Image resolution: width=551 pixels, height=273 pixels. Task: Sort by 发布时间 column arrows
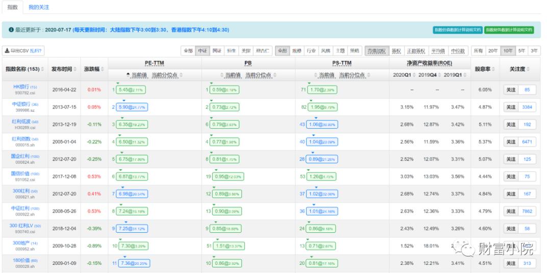coord(75,69)
